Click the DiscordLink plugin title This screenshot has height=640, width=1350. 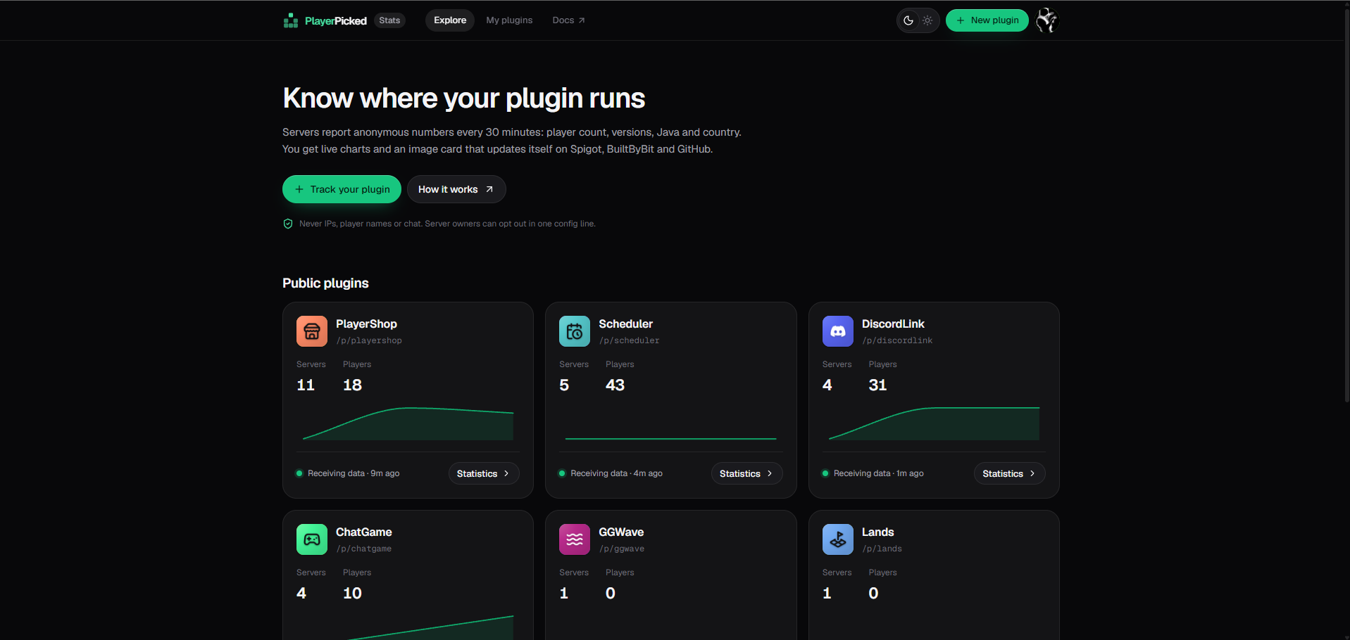(893, 324)
